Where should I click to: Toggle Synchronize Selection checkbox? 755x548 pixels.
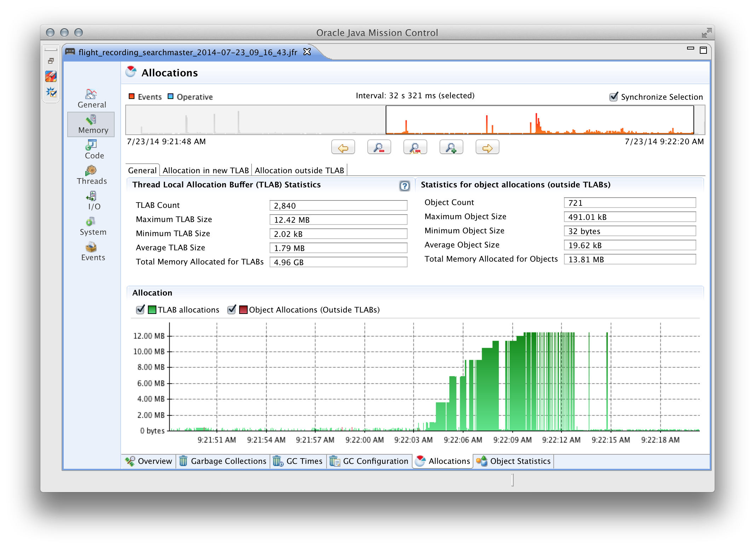point(614,97)
